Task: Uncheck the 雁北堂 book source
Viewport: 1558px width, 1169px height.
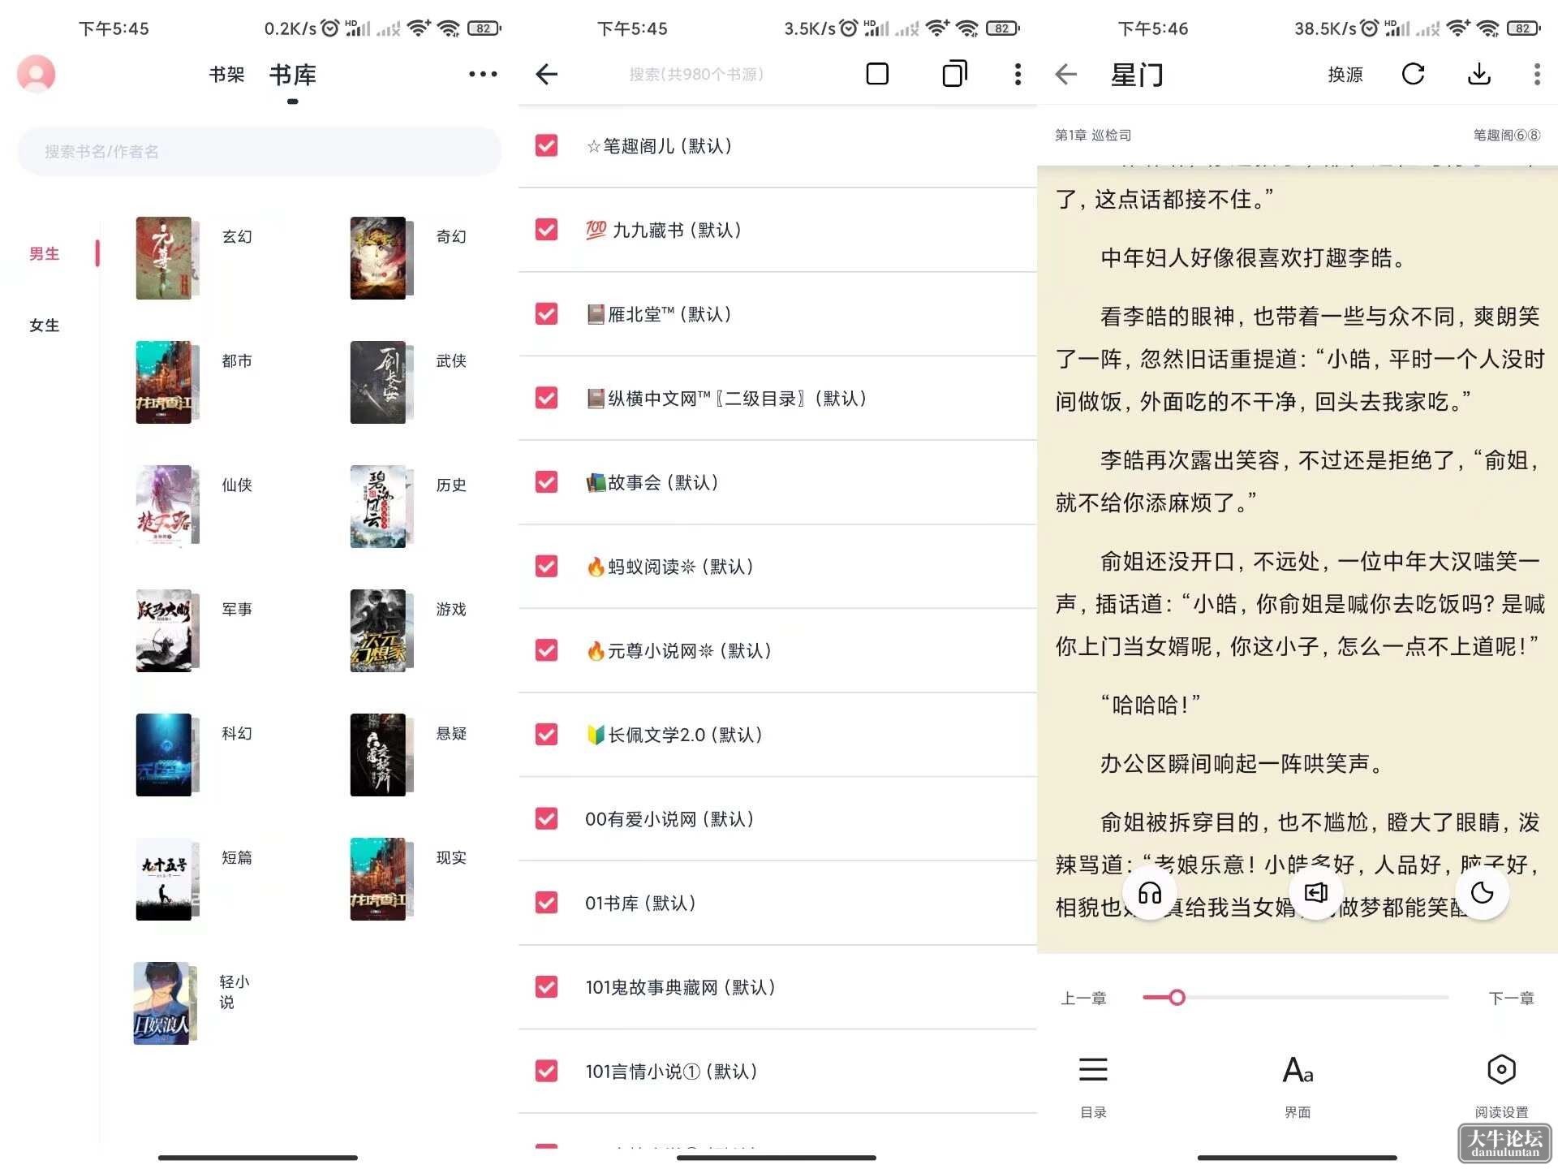Action: click(x=547, y=314)
